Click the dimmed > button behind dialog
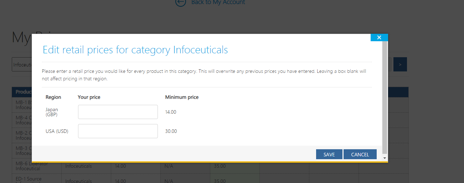This screenshot has height=183, width=464. point(400,64)
